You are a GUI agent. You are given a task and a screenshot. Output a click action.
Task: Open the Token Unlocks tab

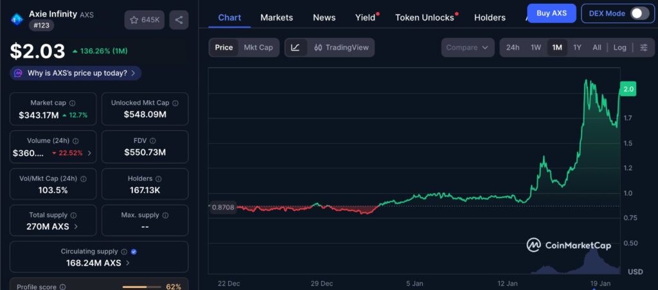pos(425,17)
